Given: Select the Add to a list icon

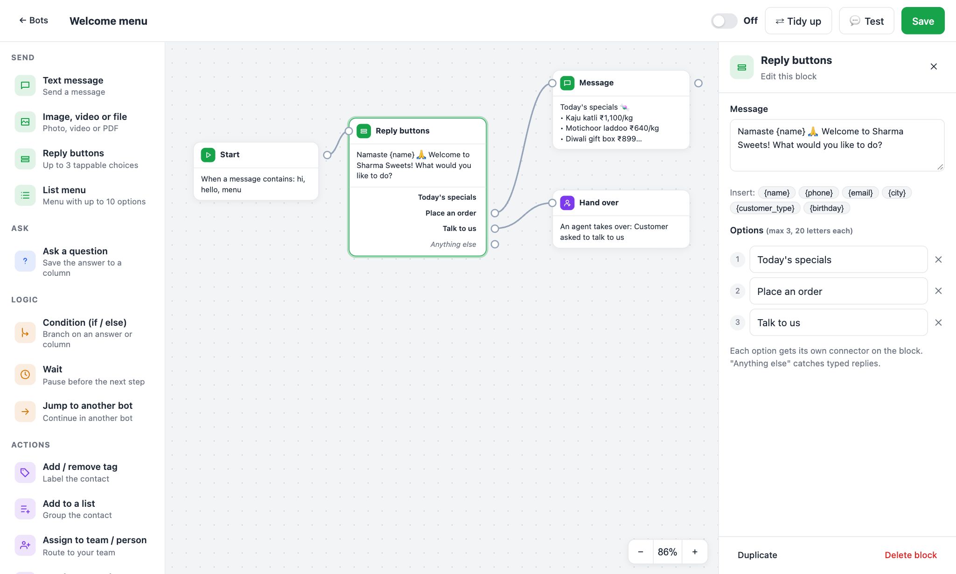Looking at the screenshot, I should [x=25, y=509].
